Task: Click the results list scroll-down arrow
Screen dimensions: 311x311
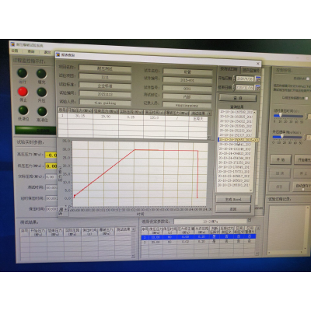Action: (x=250, y=190)
